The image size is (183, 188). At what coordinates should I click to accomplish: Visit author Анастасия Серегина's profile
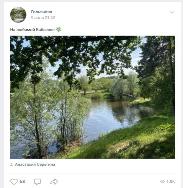pos(35,164)
